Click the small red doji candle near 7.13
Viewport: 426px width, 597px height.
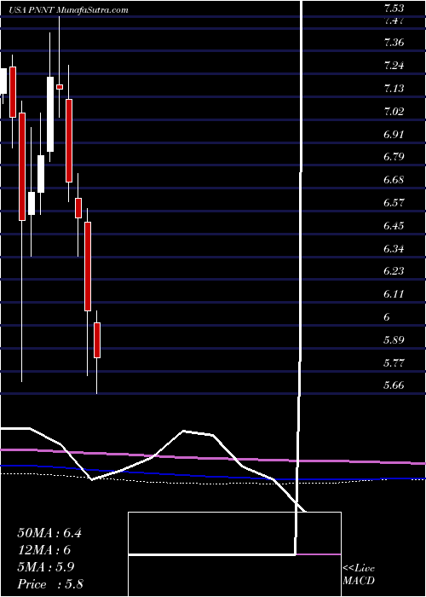tap(60, 87)
